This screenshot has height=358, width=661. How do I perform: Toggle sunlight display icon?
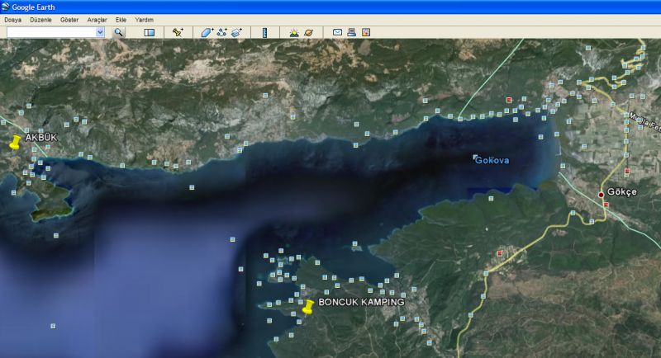tap(293, 32)
